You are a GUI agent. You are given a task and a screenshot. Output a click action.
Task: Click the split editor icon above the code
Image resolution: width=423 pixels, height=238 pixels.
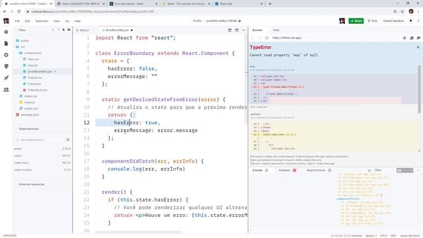(x=230, y=30)
